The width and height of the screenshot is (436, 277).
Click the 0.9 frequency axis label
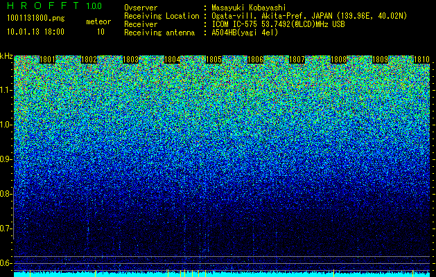pyautogui.click(x=6, y=159)
